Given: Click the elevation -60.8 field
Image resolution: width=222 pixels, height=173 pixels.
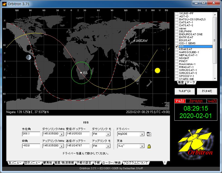Looking at the screenshot, I should tap(31, 146).
